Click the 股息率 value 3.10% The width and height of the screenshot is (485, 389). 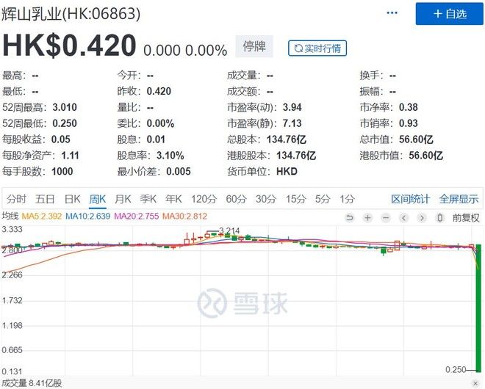(170, 156)
